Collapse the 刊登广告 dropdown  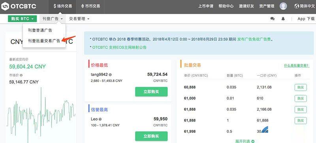coord(53,19)
